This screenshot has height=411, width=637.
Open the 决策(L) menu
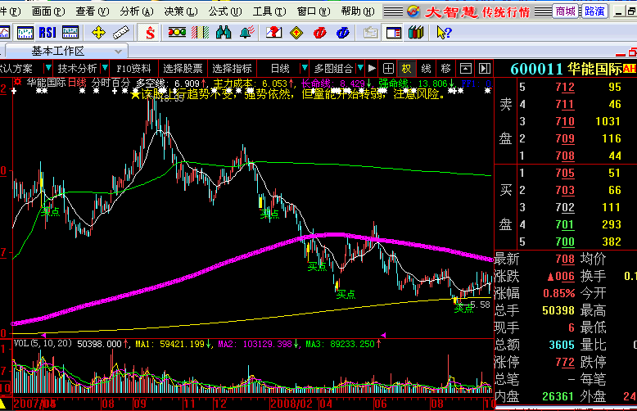[x=181, y=11]
